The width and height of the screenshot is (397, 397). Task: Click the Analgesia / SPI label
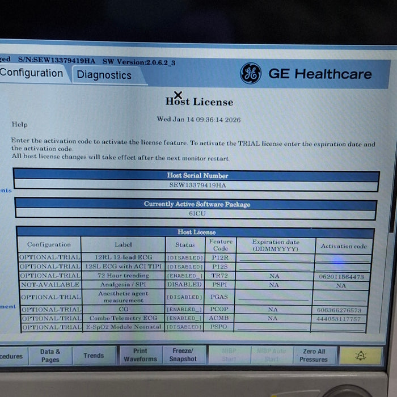pos(123,285)
